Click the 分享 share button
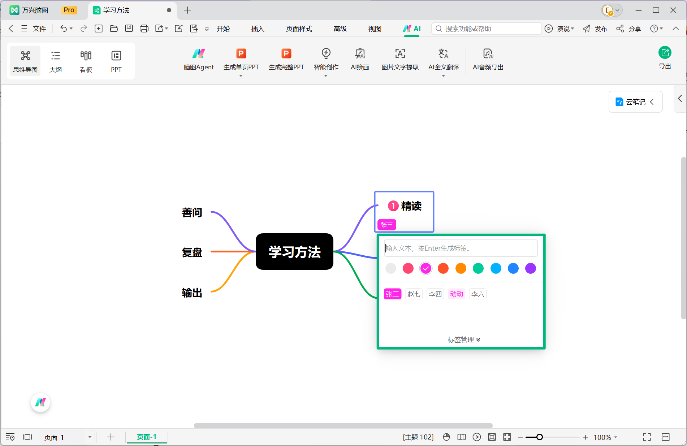 pos(628,29)
